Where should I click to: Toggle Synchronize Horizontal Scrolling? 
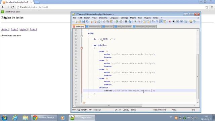point(148,22)
